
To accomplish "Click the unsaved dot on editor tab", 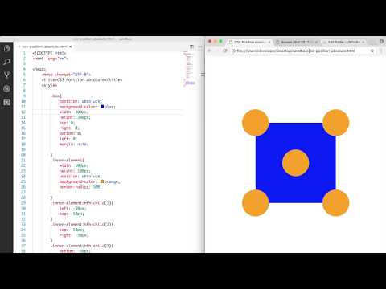I will point(71,47).
